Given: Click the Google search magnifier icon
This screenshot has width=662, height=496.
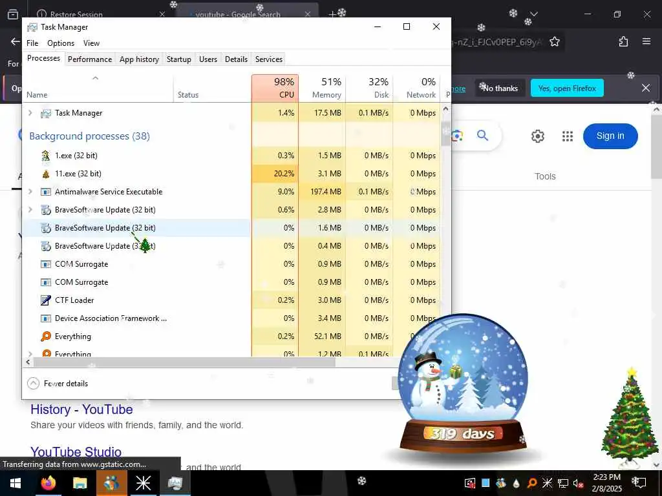Looking at the screenshot, I should click(x=482, y=136).
